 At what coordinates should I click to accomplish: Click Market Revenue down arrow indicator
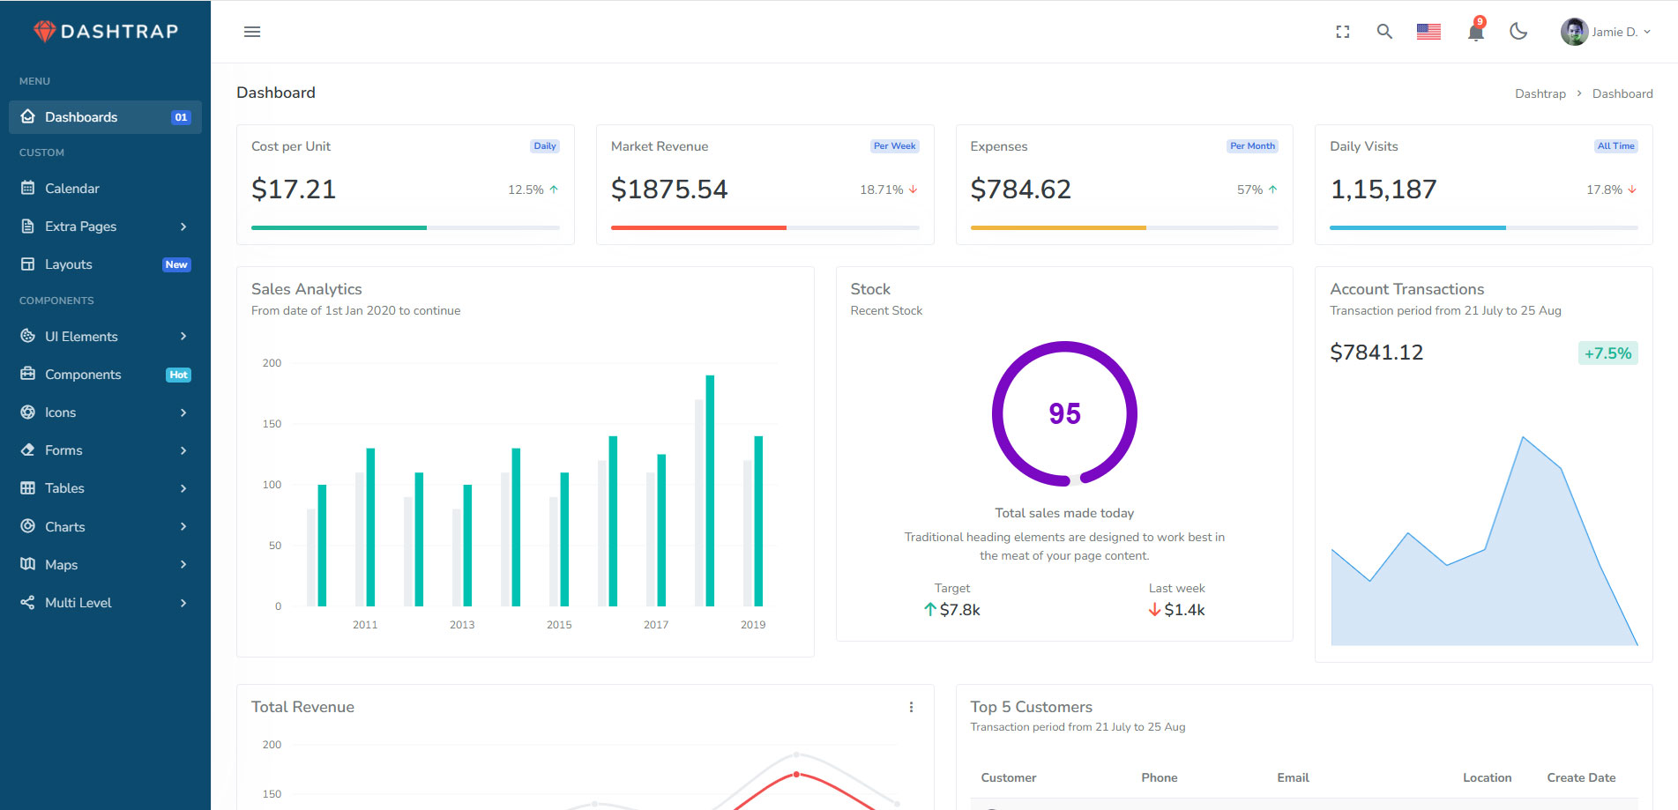914,189
